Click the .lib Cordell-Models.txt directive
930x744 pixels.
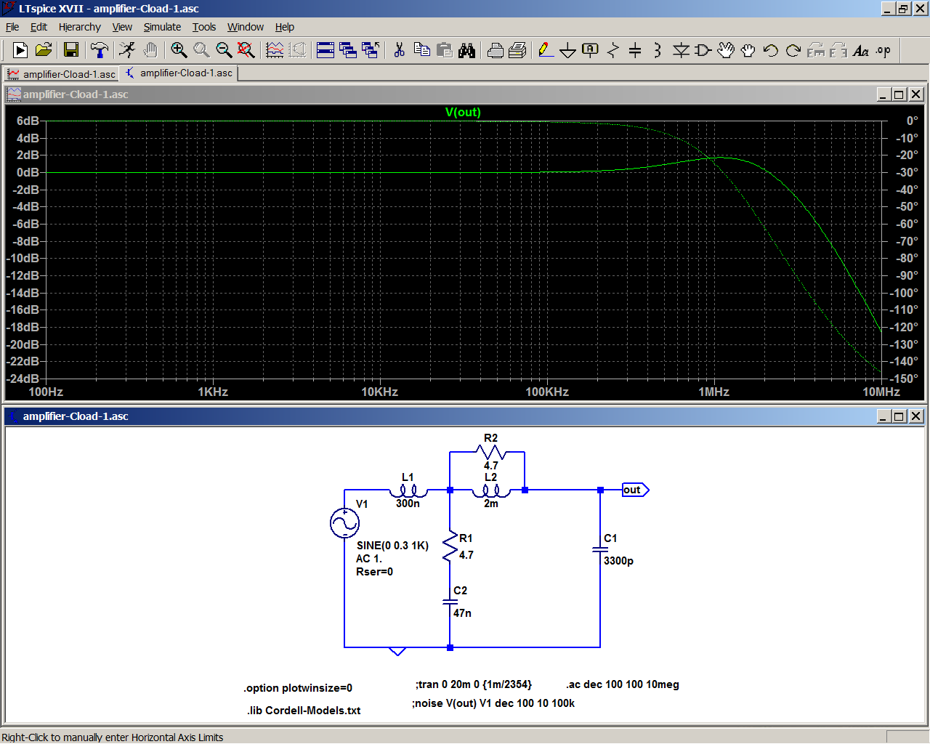click(x=304, y=711)
